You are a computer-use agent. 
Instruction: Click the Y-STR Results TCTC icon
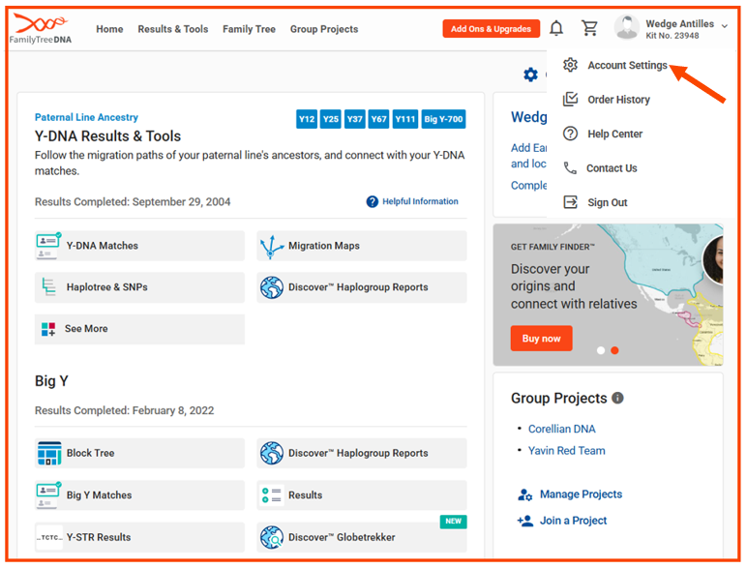[49, 537]
